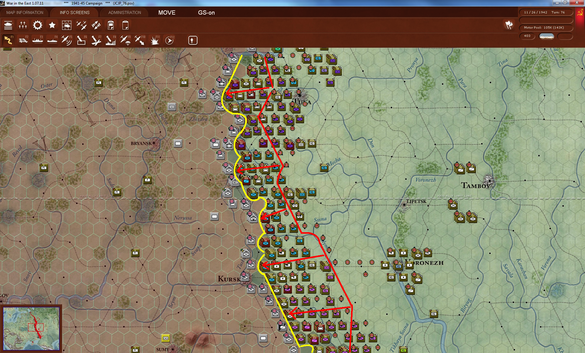This screenshot has width=585, height=353.
Task: Select the yellow infinity counter near Sumy
Action: tap(166, 338)
